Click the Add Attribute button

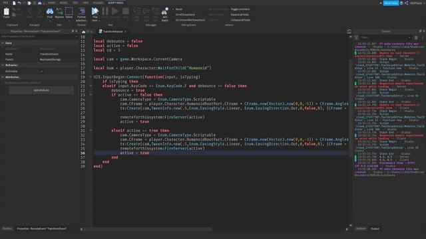pyautogui.click(x=41, y=90)
